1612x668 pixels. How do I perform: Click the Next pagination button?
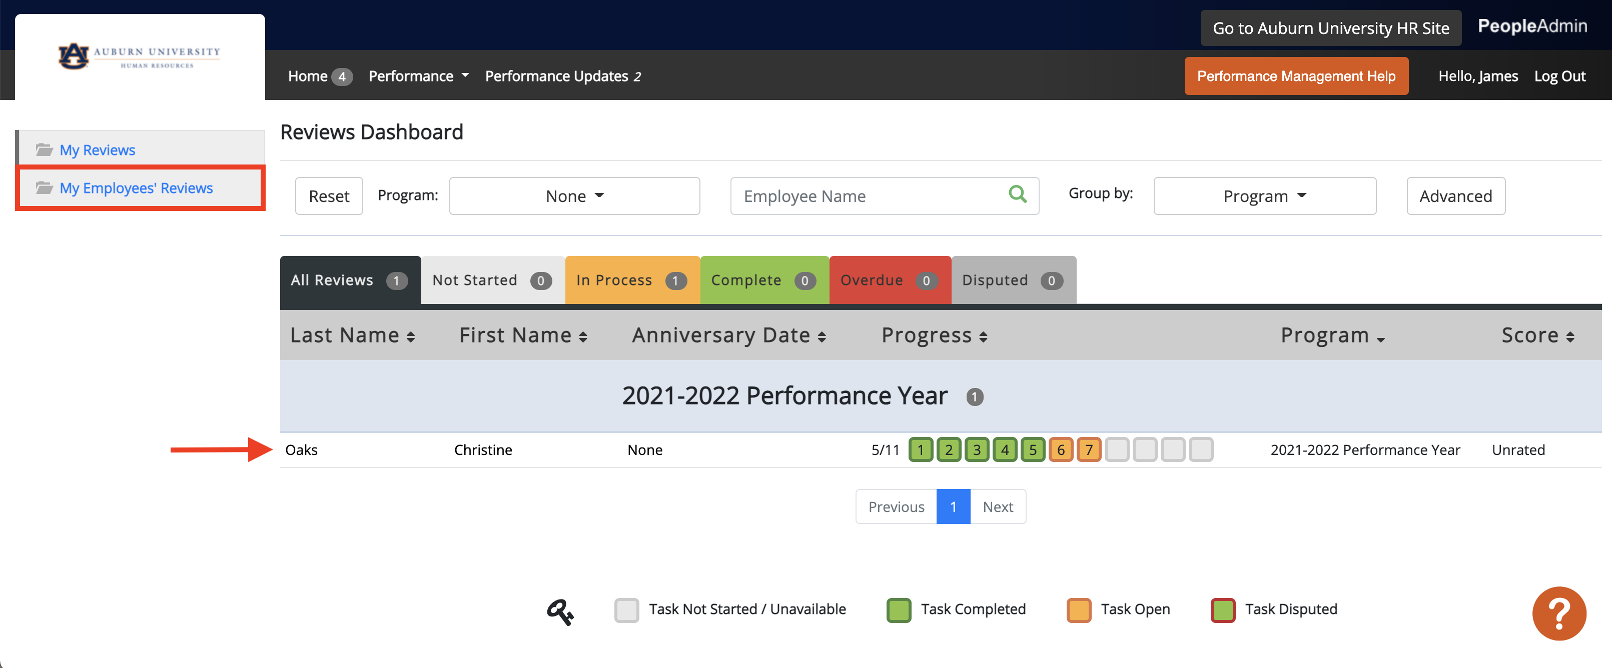[x=998, y=506]
